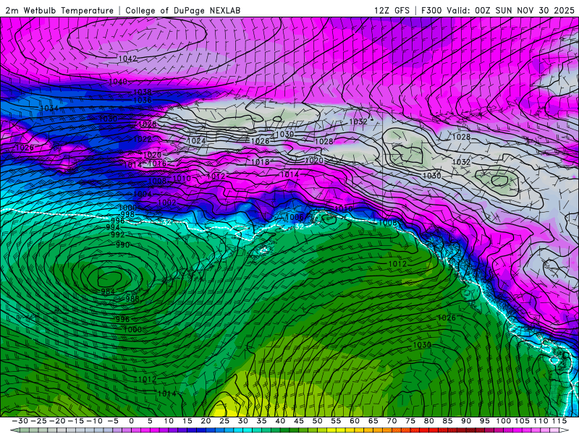Click the -30 colorbar scale label

click(20, 421)
